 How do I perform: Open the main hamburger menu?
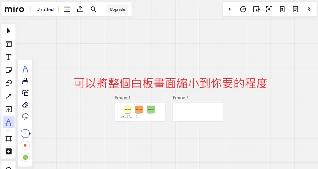coord(67,9)
